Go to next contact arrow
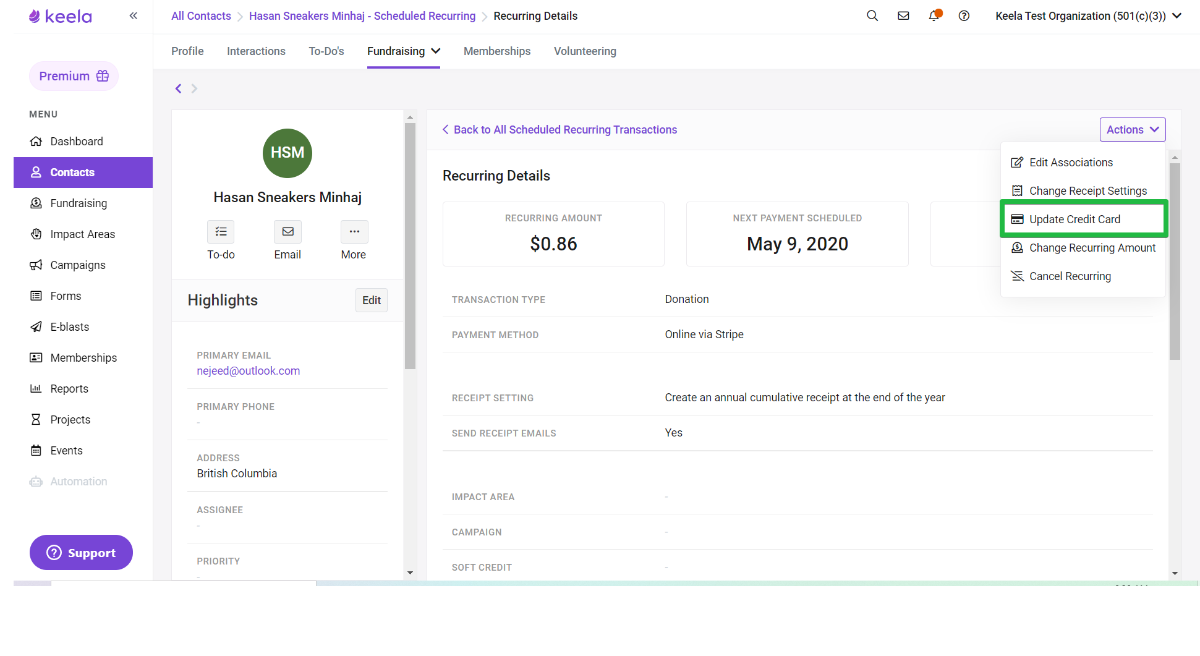Image resolution: width=1200 pixels, height=656 pixels. [194, 88]
